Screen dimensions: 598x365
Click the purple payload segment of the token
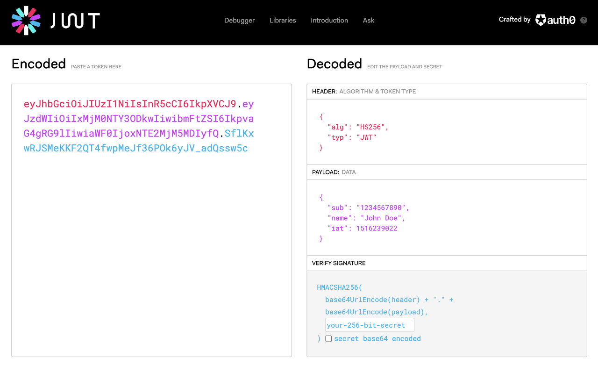coord(139,119)
